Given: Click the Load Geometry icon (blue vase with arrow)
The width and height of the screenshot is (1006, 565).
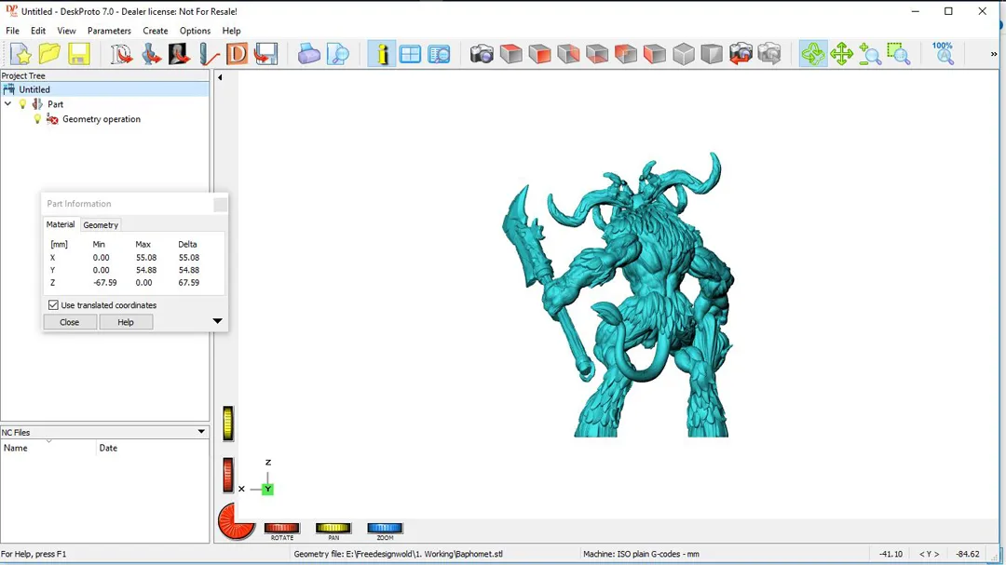Looking at the screenshot, I should (x=151, y=54).
